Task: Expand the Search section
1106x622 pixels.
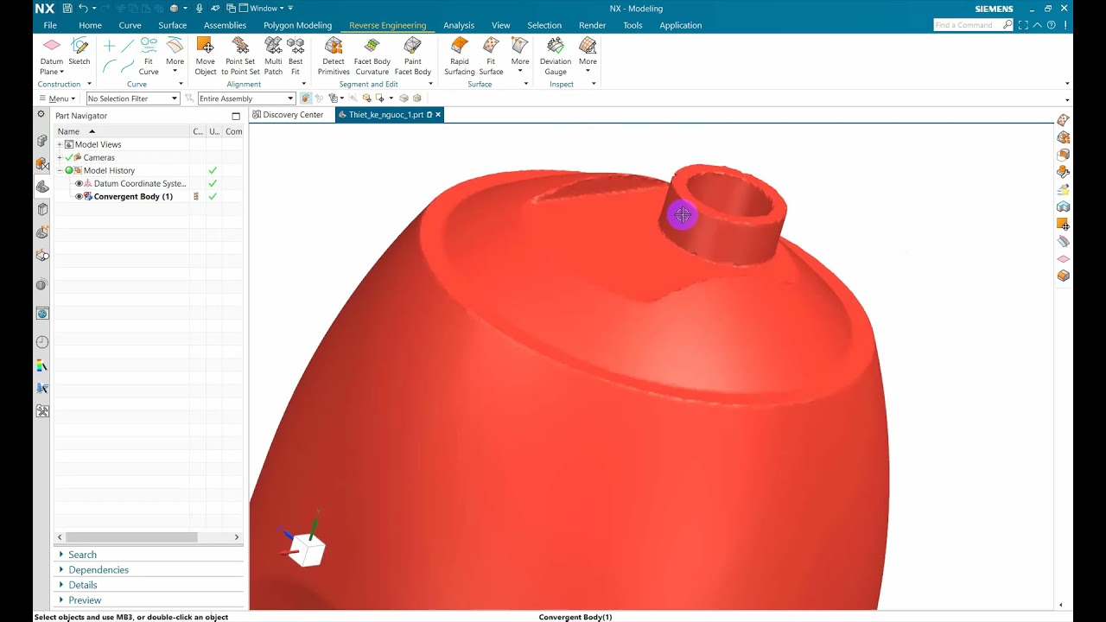Action: [x=82, y=555]
